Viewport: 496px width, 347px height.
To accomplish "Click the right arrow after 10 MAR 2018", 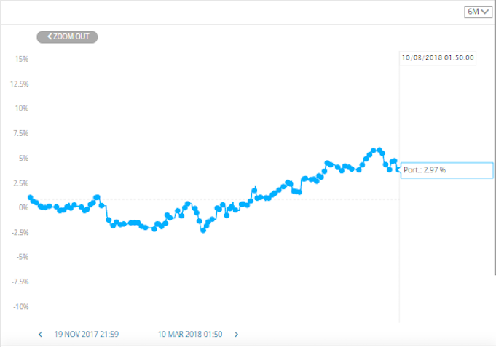I will (x=236, y=335).
